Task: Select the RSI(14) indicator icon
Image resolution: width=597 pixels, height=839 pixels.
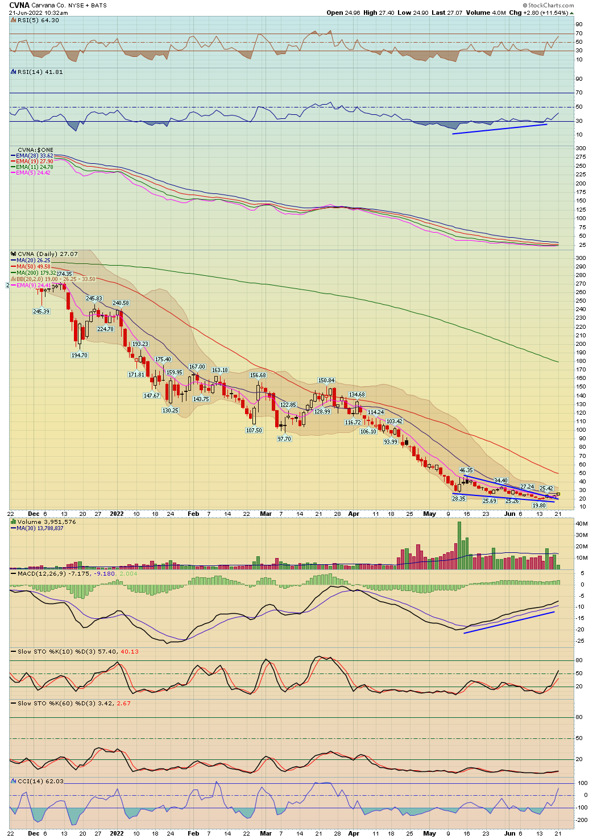Action: click(13, 72)
